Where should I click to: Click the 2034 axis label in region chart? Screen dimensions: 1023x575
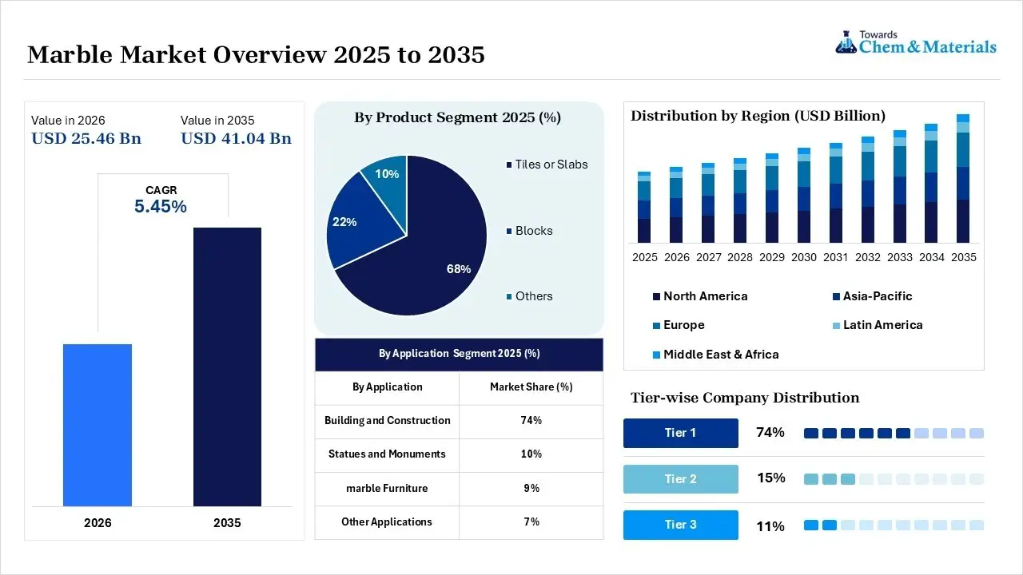point(932,258)
